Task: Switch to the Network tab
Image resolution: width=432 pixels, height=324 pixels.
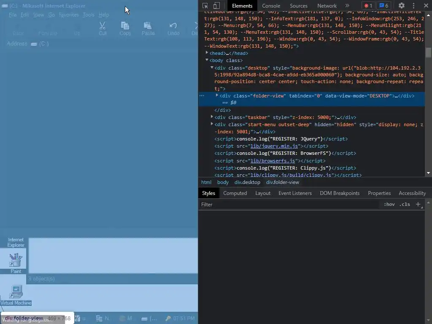Action: coord(327,6)
